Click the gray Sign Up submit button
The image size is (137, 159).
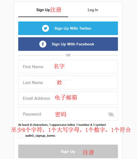point(68,151)
